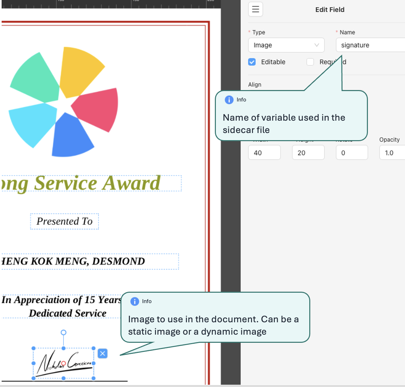The image size is (405, 387).
Task: Remove the signature field with the blue X
Action: tap(103, 354)
